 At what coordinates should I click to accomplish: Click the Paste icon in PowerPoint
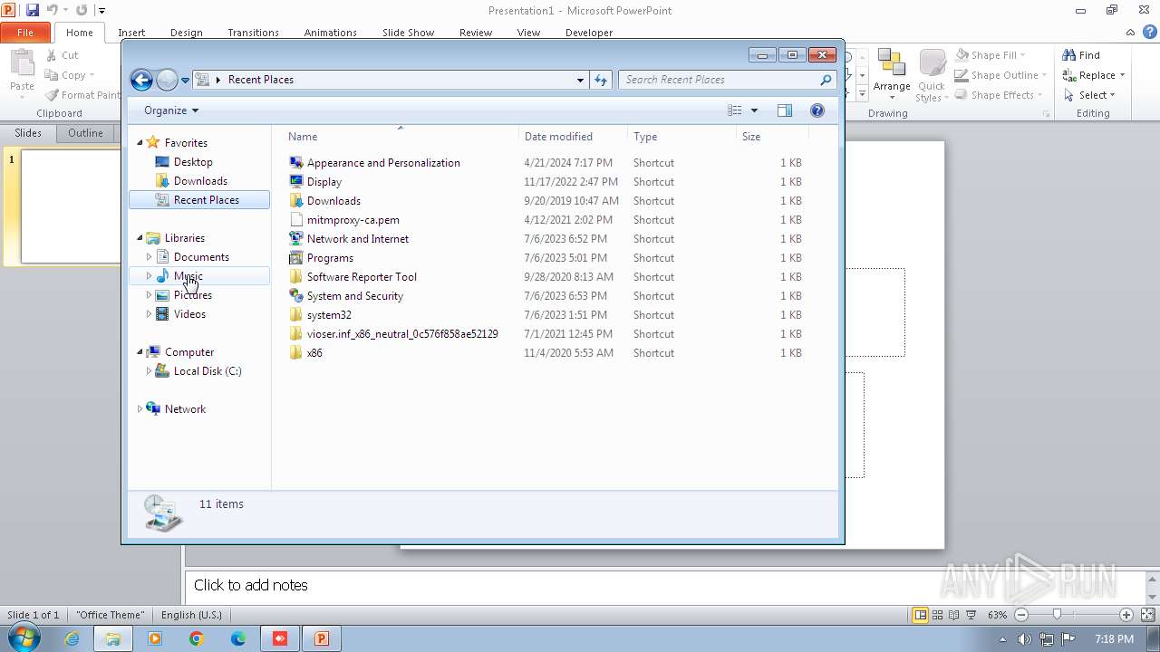tap(22, 62)
